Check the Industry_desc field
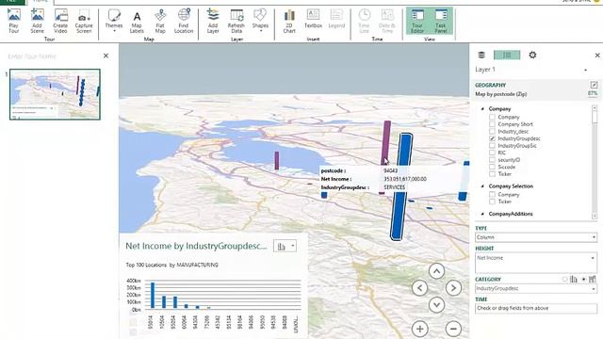Screen dimensions: 603x339 click(x=492, y=131)
